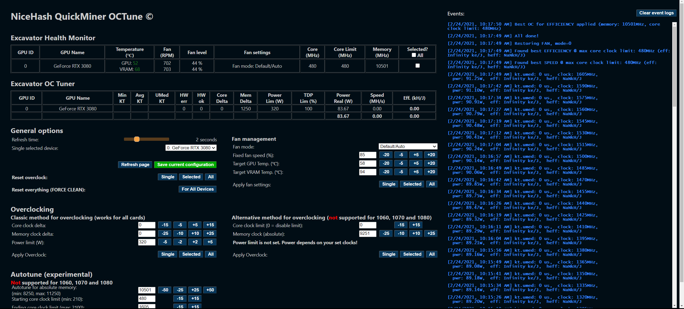The image size is (684, 309).
Task: Decrease Target GPU Temp by -5
Action: click(x=401, y=163)
